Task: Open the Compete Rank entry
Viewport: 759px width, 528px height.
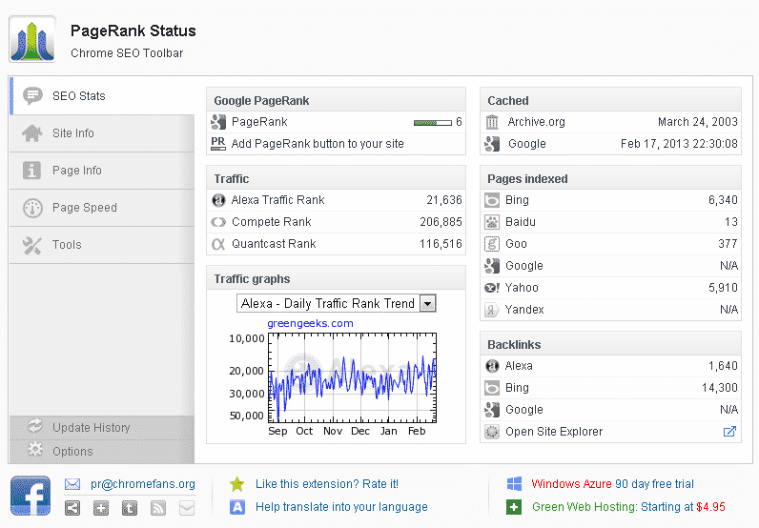Action: click(x=336, y=222)
